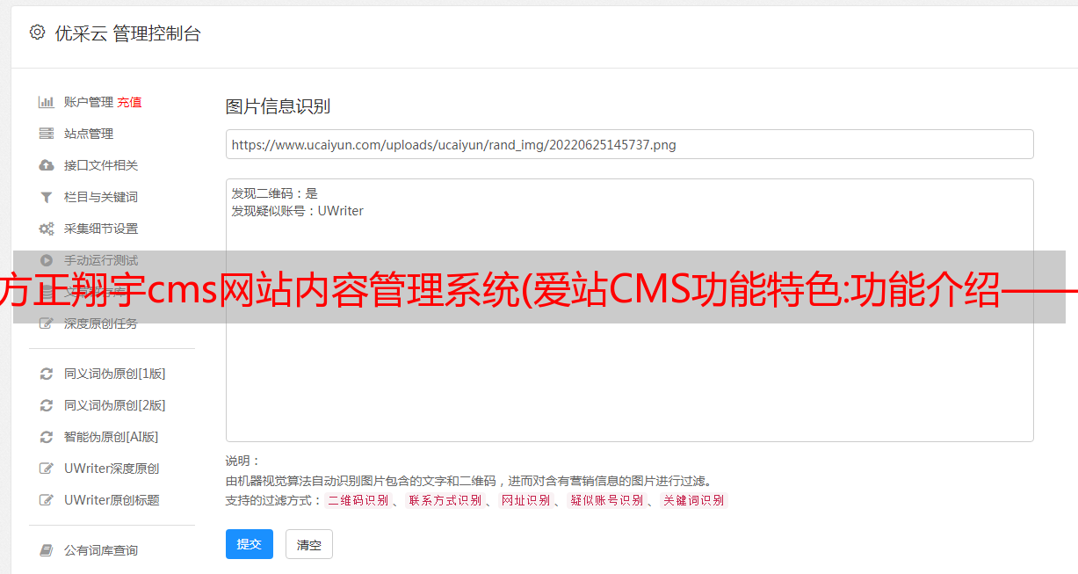Click the 二维码识别 tag
Screen dimensions: 1078x574
[358, 500]
